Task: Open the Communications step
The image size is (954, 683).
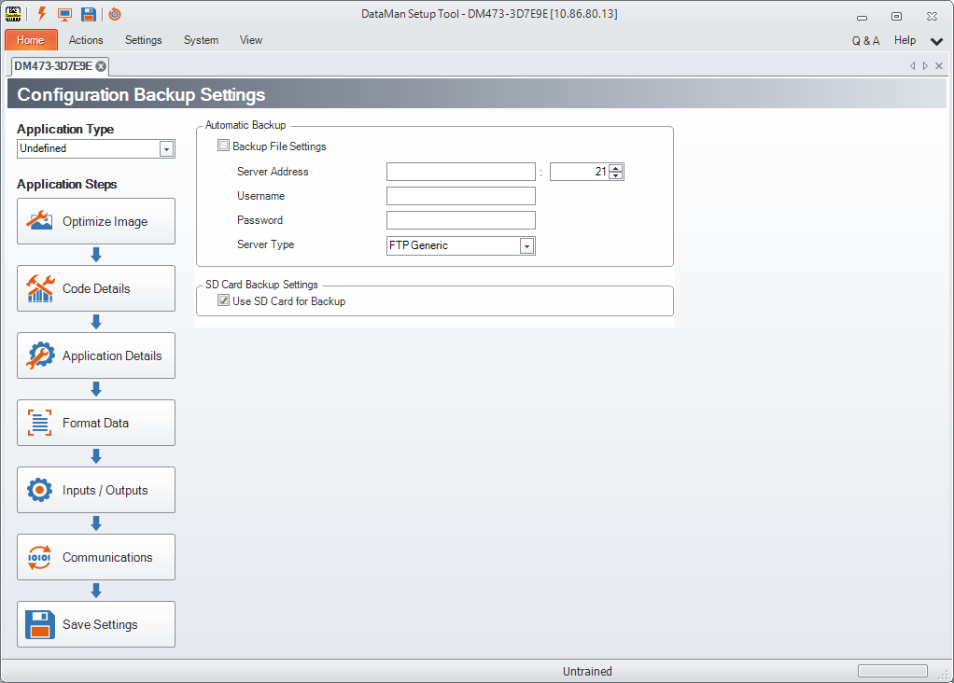Action: [96, 558]
